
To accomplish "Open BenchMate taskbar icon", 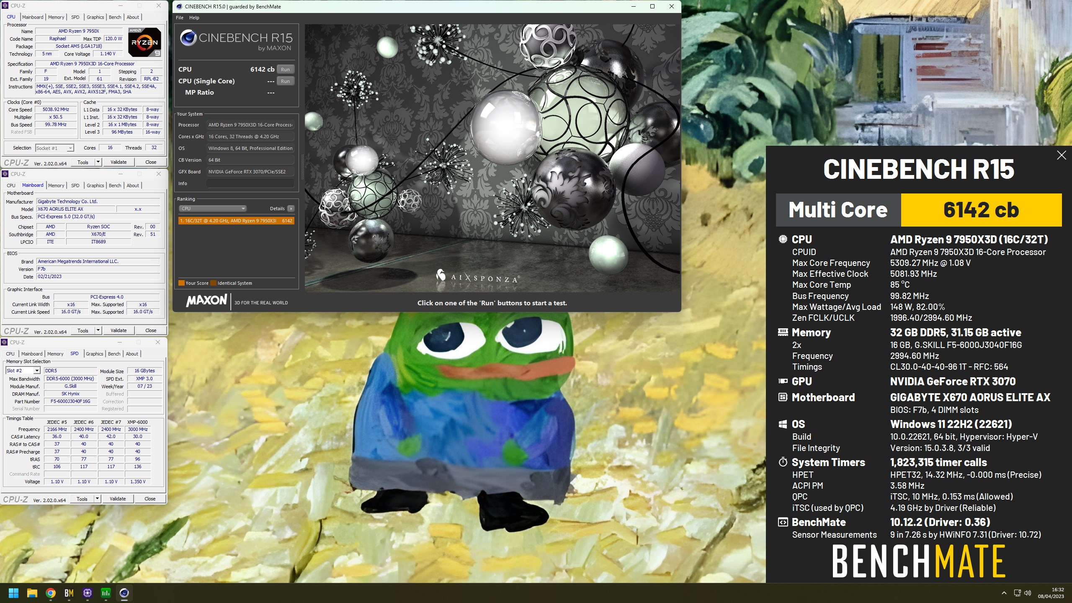I will click(69, 593).
